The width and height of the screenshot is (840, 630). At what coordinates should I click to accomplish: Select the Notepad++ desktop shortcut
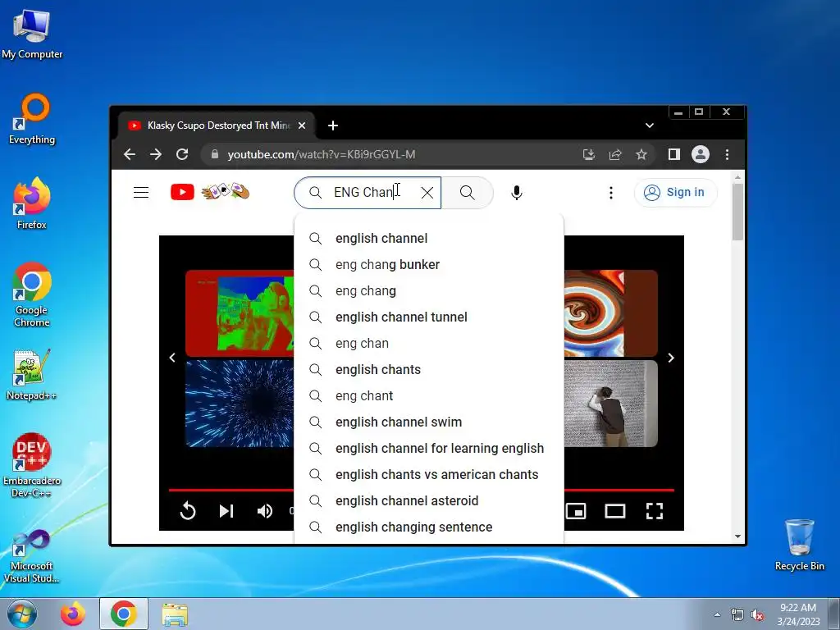[x=32, y=374]
